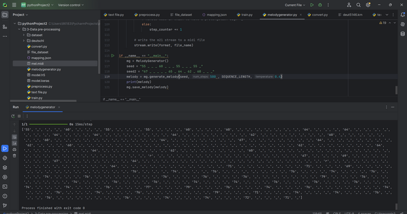407x214 pixels.
Task: Rerun melodygenerator in Run panel
Action: pos(14,116)
